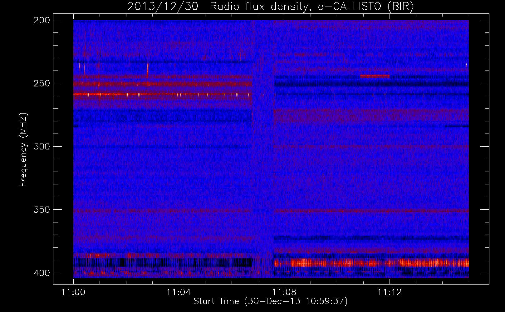Image resolution: width=505 pixels, height=312 pixels.
Task: Click the 11:00 time tick label
Action: click(73, 292)
